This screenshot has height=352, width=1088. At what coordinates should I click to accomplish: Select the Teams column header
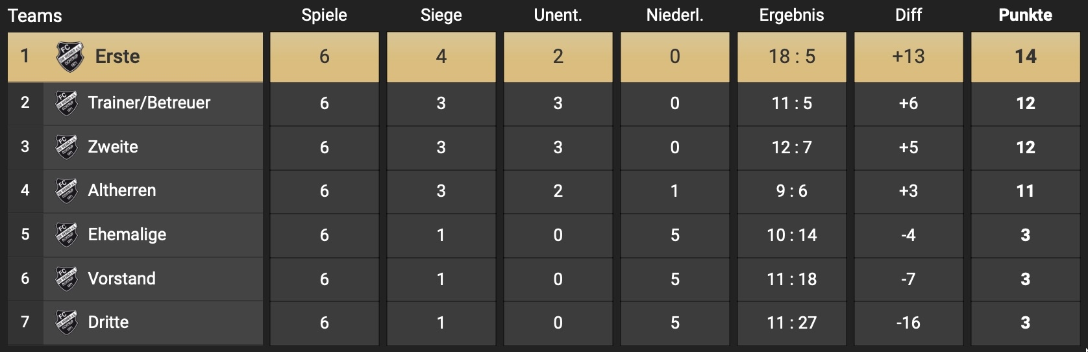[35, 16]
